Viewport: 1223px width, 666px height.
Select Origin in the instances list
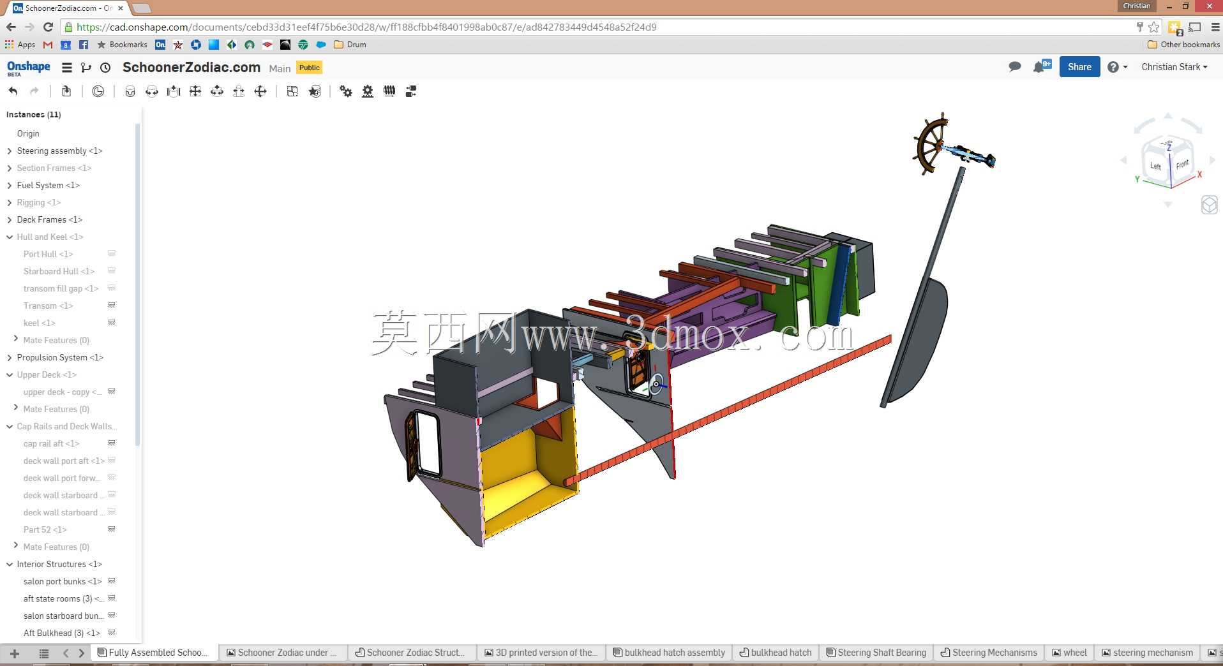point(28,134)
